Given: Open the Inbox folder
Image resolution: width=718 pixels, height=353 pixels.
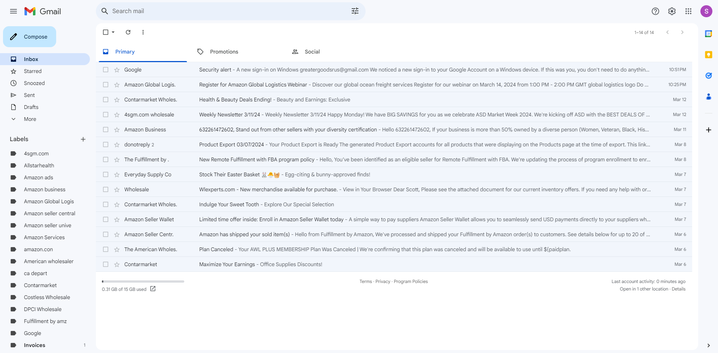Looking at the screenshot, I should click(x=45, y=59).
